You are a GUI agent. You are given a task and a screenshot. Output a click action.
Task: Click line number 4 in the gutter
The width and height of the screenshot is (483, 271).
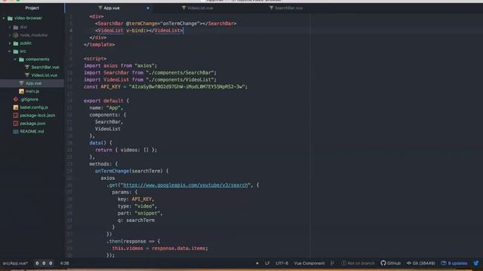coord(71,30)
